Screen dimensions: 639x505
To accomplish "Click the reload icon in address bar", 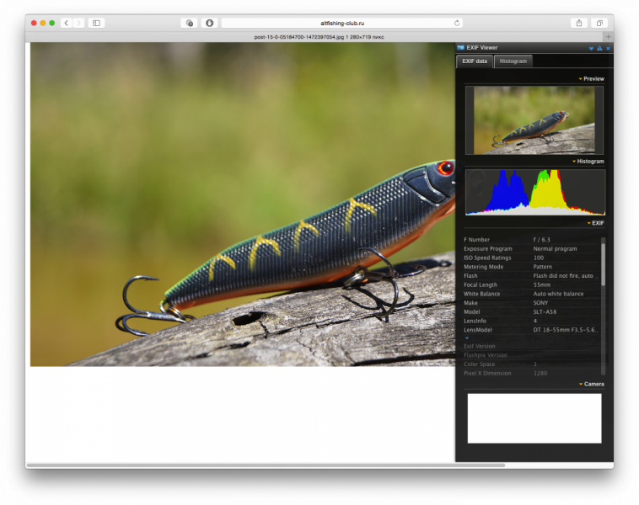I will pyautogui.click(x=458, y=23).
